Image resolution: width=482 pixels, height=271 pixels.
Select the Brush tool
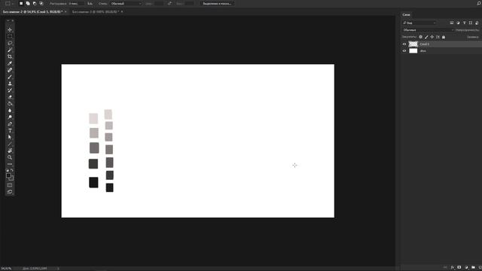click(10, 77)
